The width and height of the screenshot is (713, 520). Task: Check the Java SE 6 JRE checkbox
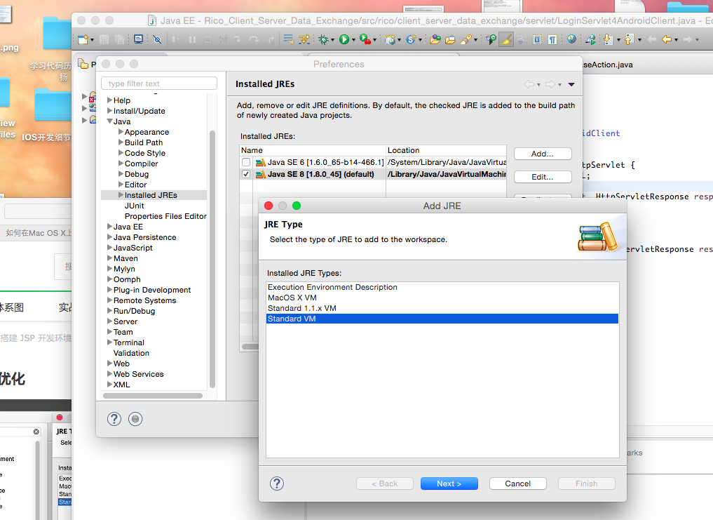(246, 162)
